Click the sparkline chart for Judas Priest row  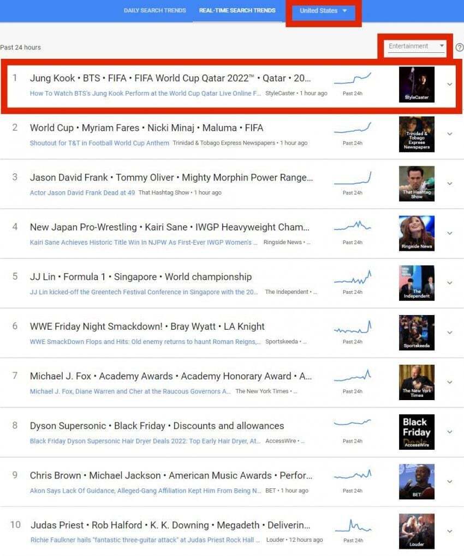(x=353, y=526)
